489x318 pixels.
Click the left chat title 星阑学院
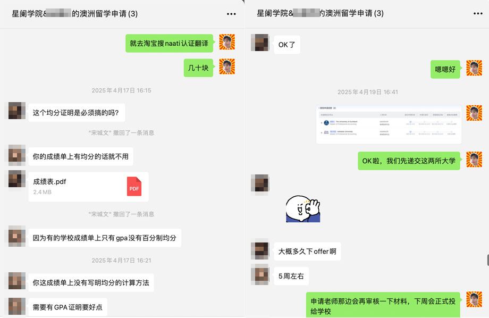74,14
